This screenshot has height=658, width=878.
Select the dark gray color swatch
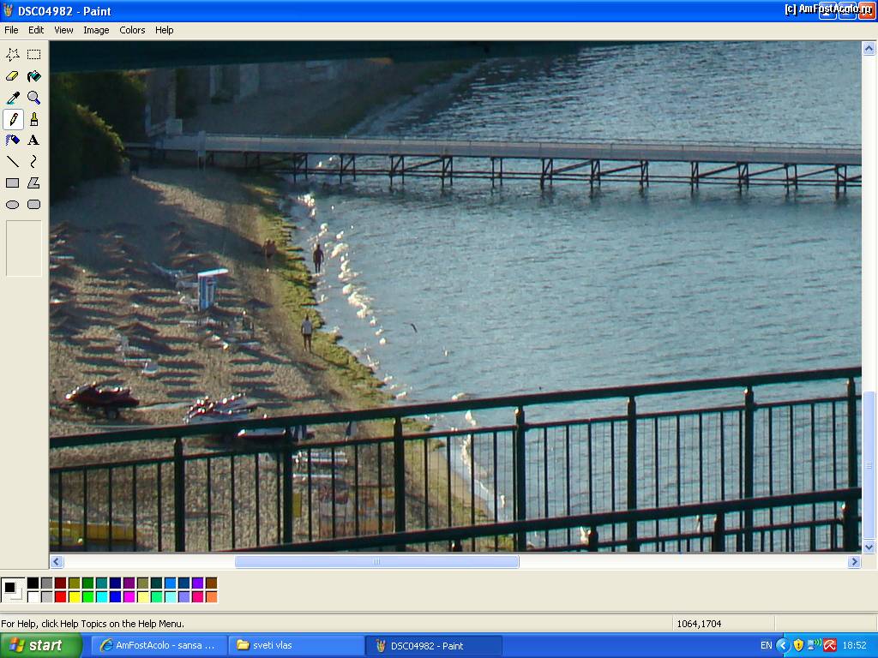point(46,583)
